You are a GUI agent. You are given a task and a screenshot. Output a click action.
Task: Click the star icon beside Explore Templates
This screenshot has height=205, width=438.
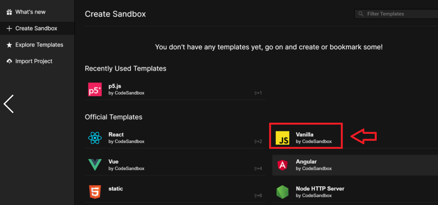[x=10, y=45]
